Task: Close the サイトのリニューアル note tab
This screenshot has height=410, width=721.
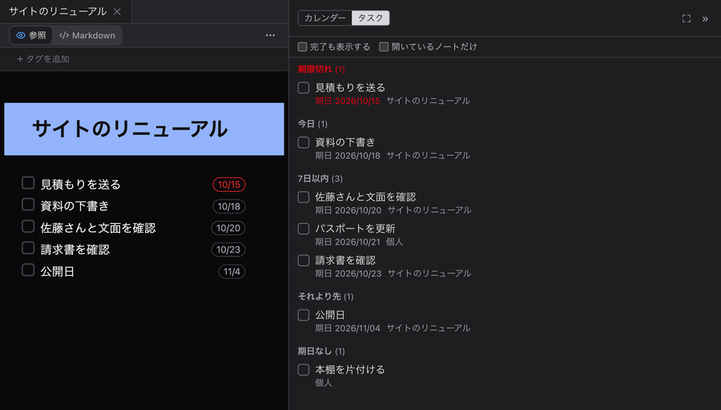Action: pyautogui.click(x=117, y=12)
